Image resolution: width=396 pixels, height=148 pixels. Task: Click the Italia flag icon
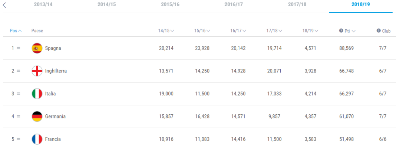coord(37,94)
